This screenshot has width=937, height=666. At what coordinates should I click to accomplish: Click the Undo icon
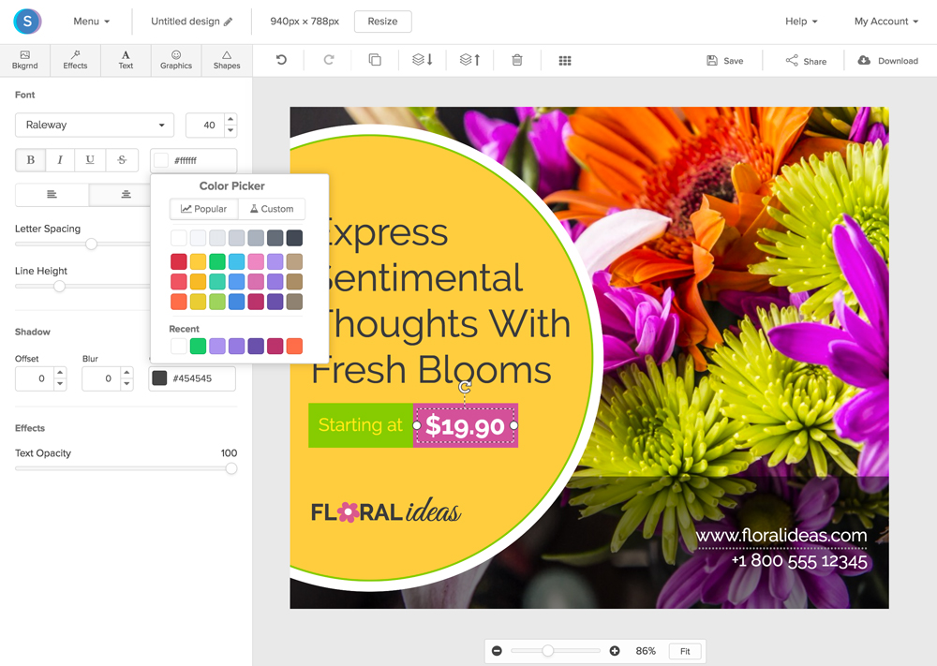tap(280, 59)
